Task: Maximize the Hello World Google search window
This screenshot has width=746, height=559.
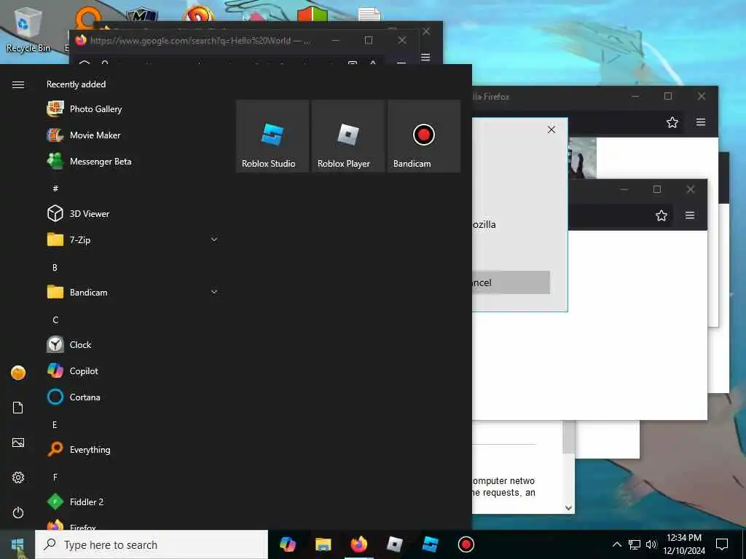Action: pyautogui.click(x=369, y=41)
